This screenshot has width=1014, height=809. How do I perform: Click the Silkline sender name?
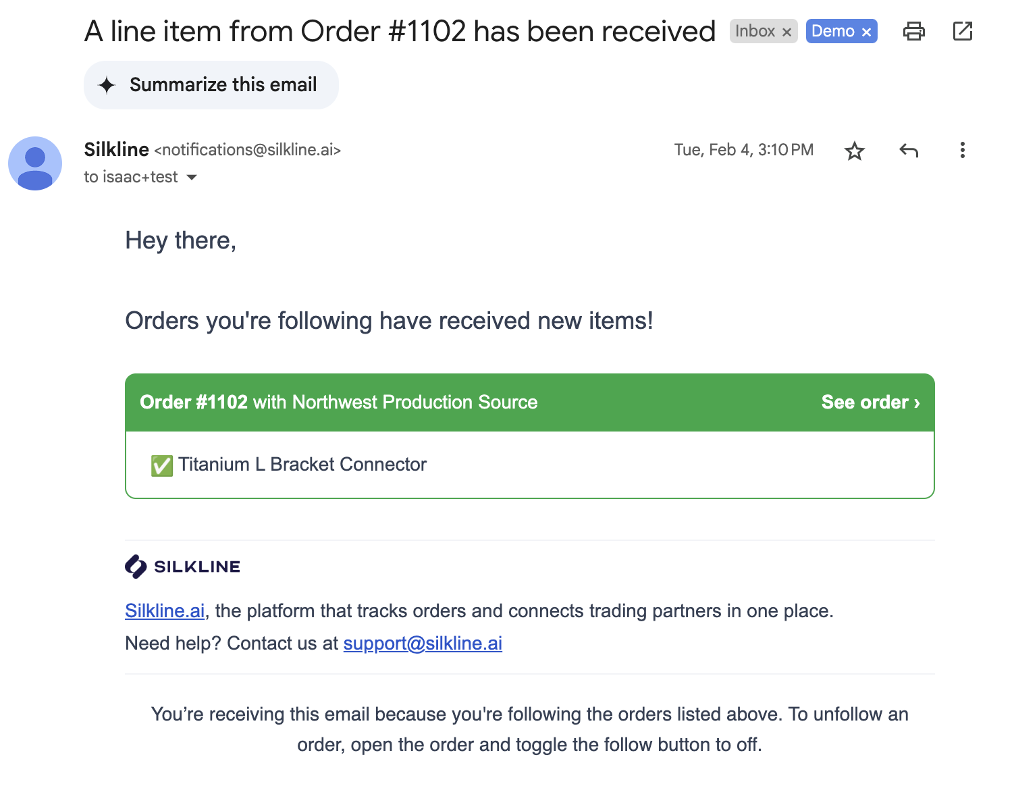click(116, 149)
